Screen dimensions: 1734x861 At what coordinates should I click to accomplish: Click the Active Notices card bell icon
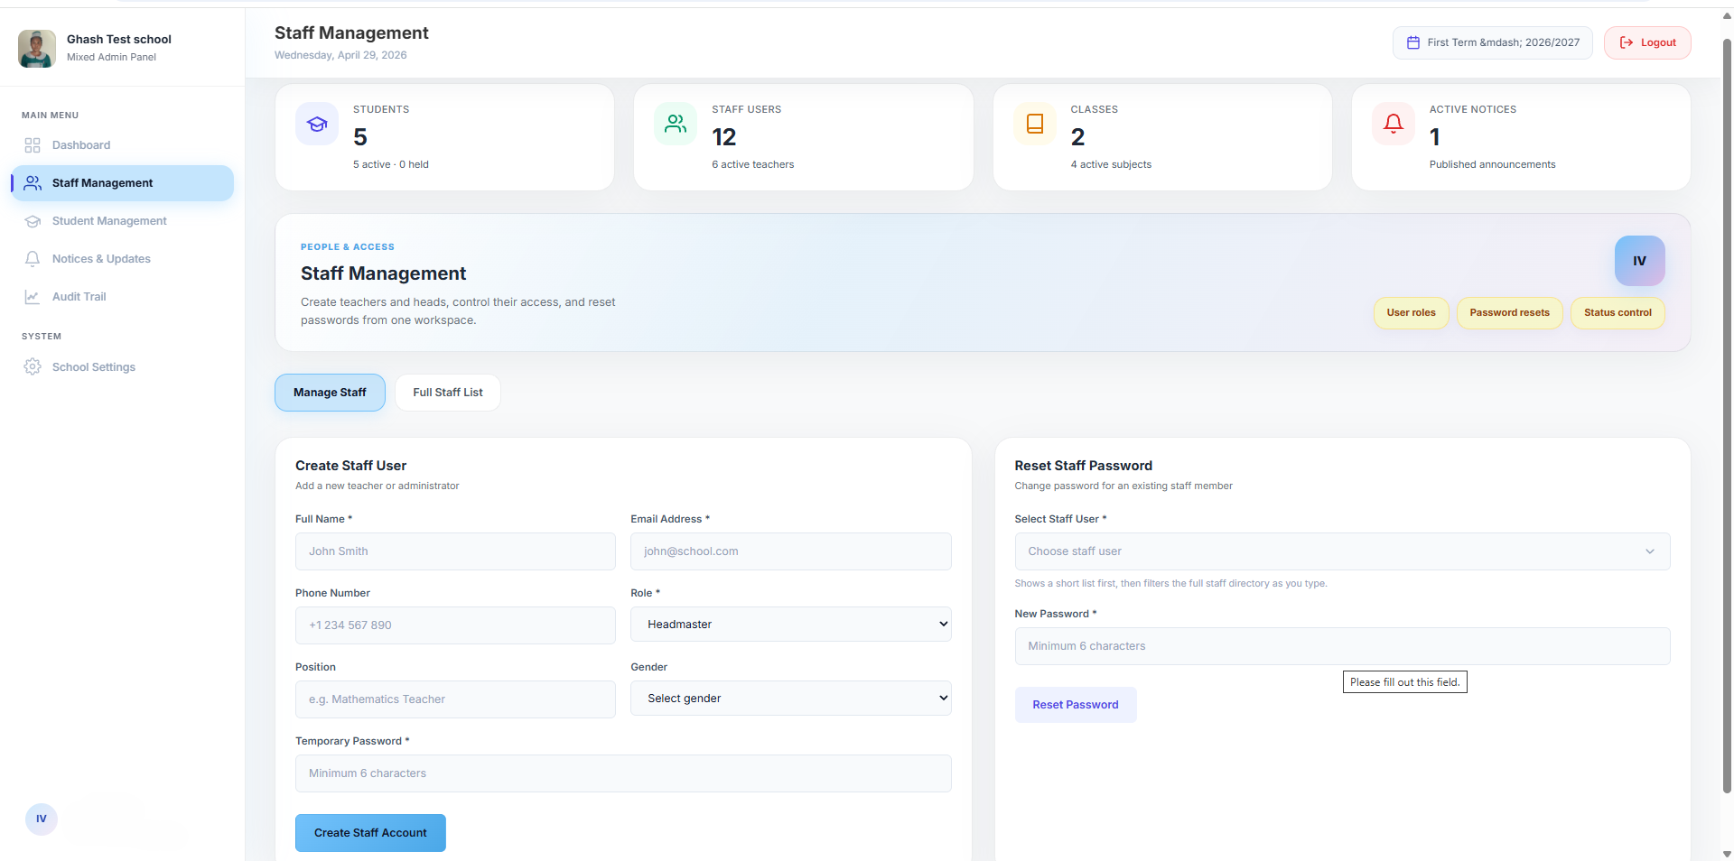1394,124
